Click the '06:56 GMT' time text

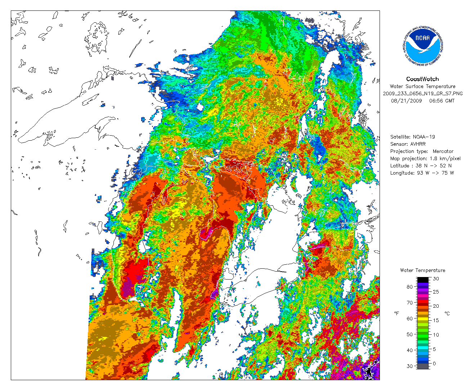442,101
